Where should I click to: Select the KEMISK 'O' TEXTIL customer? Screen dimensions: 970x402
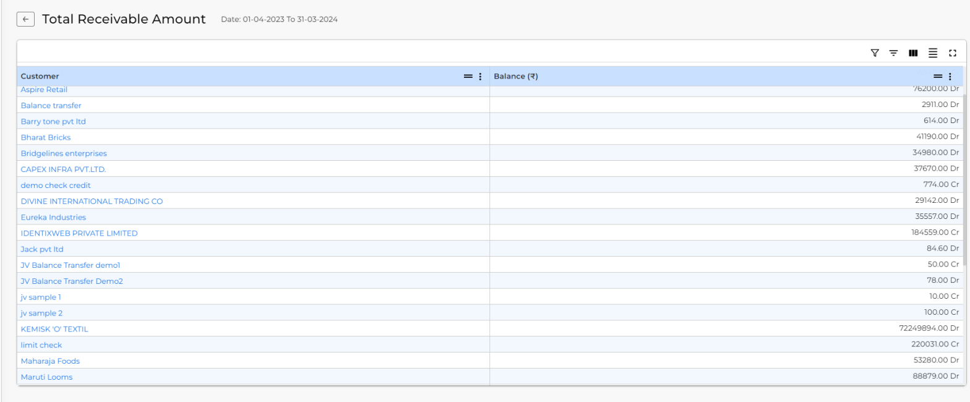coord(54,329)
